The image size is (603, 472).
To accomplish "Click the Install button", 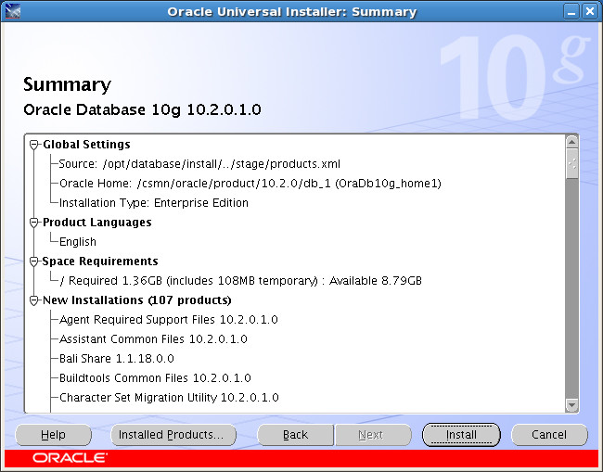I will pyautogui.click(x=461, y=435).
